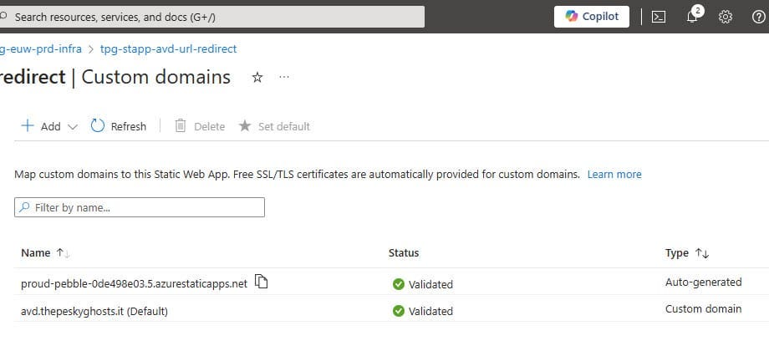Screen dimensions: 769x346
Task: Select avd.thepeskyghosts.it (Default) row
Action: point(391,308)
